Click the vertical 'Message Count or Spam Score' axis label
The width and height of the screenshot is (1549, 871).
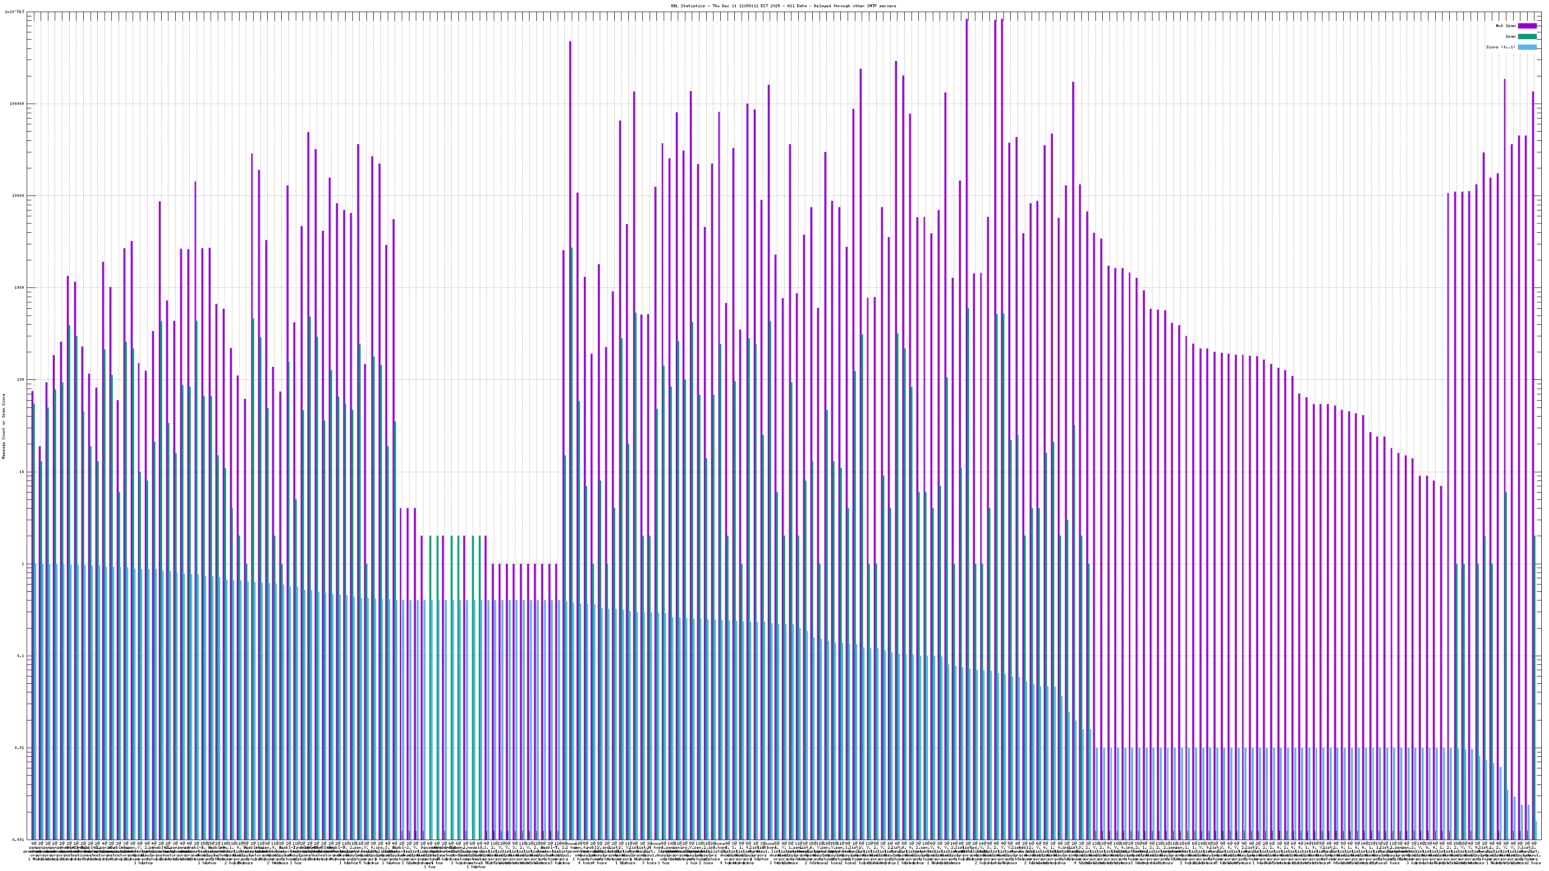click(3, 426)
